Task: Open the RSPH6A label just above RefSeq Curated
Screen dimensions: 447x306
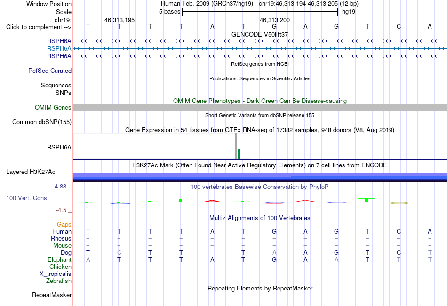Action: (59, 56)
